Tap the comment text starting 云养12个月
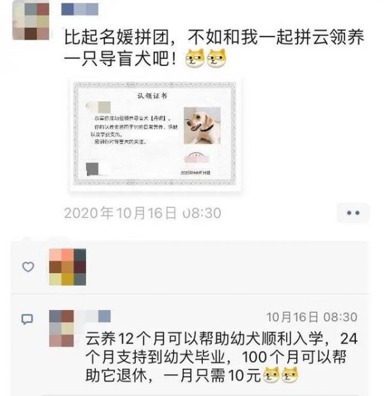The height and width of the screenshot is (396, 384). [221, 357]
